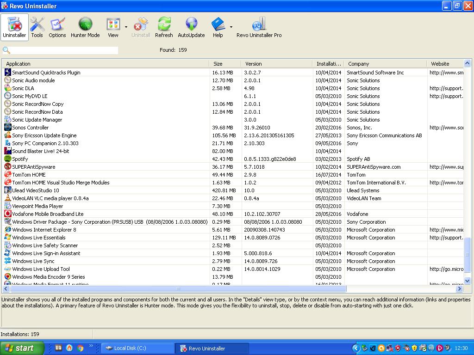The height and width of the screenshot is (355, 474).
Task: Select the SUPERAntiSpyware icon
Action: click(x=7, y=166)
